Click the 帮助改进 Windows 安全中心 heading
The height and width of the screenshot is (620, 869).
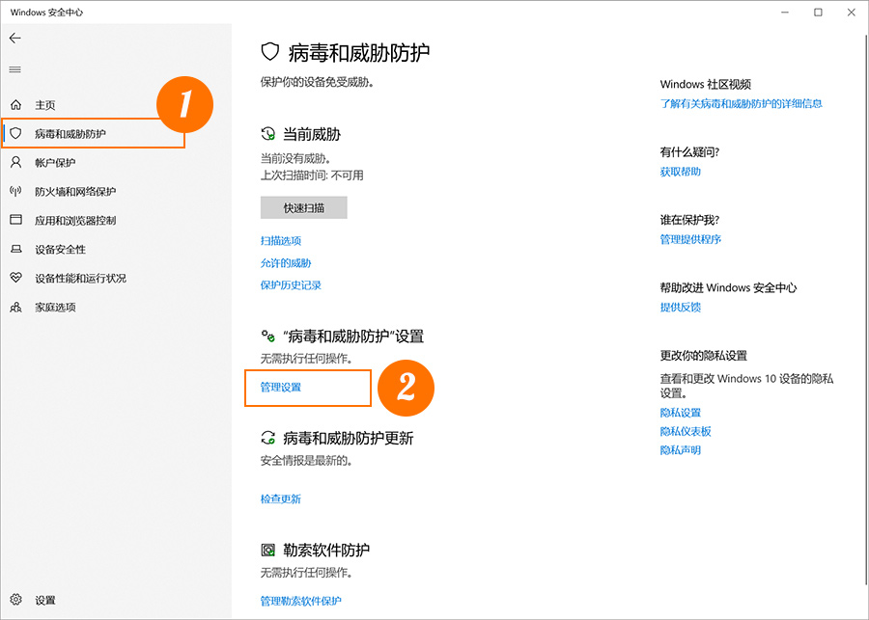click(728, 288)
